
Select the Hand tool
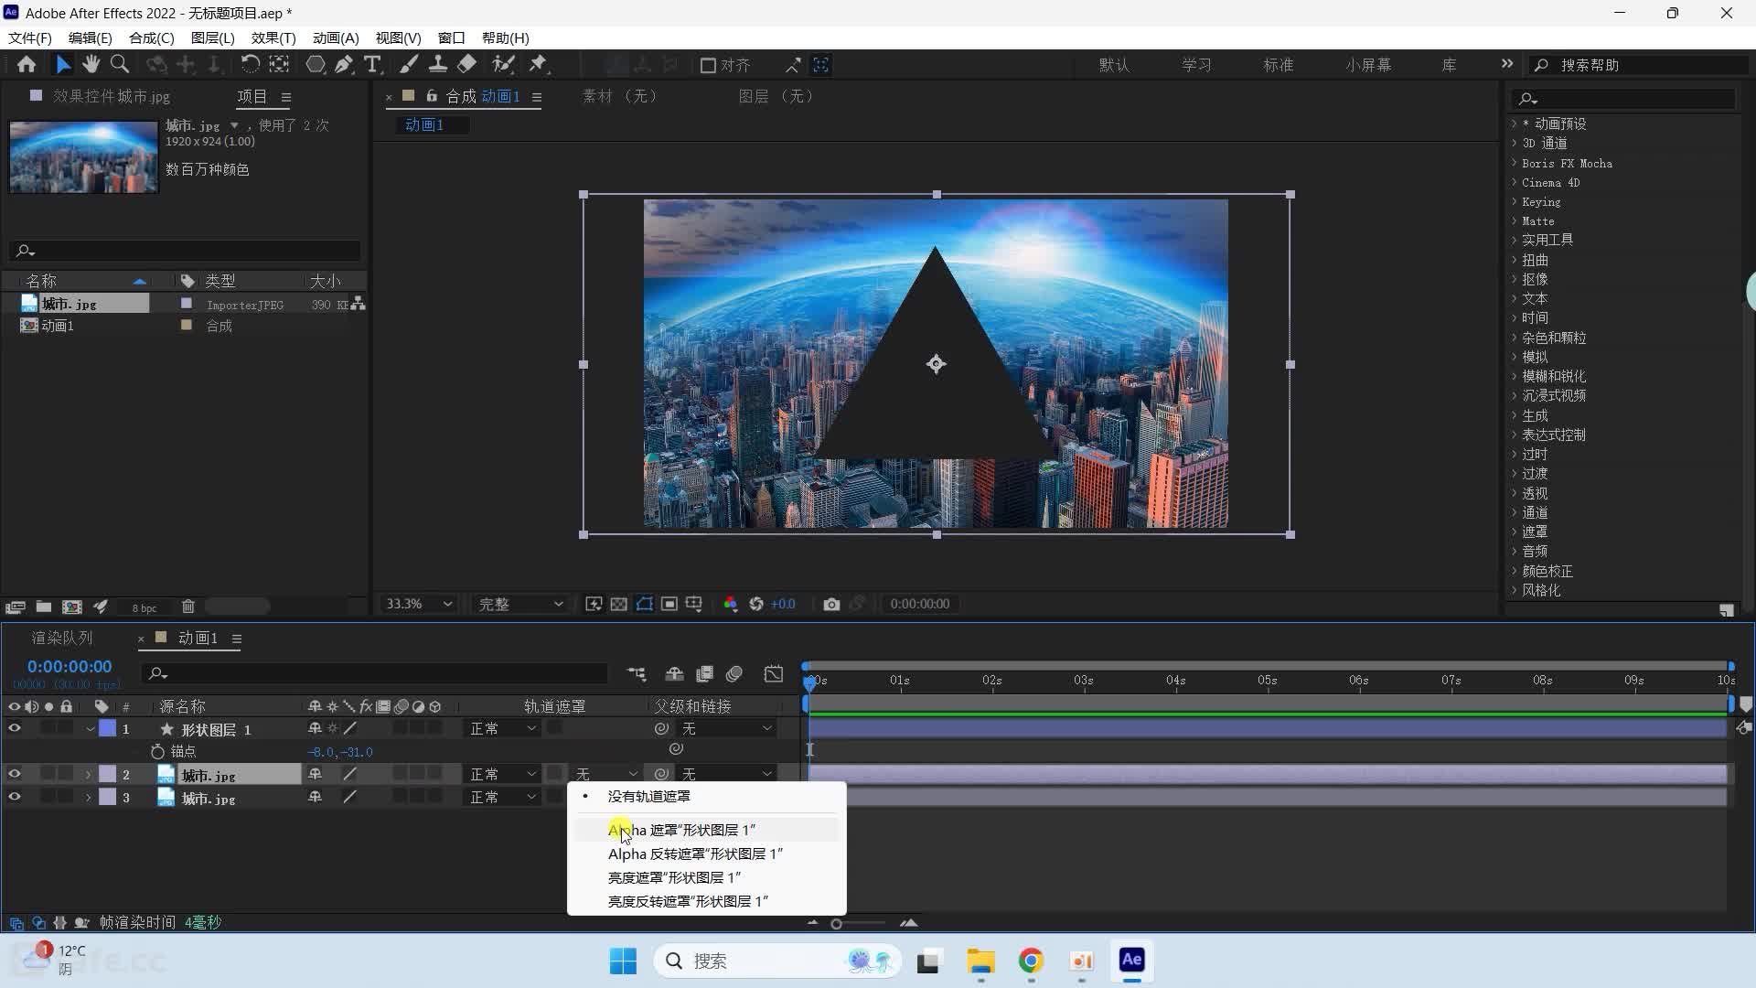coord(91,65)
